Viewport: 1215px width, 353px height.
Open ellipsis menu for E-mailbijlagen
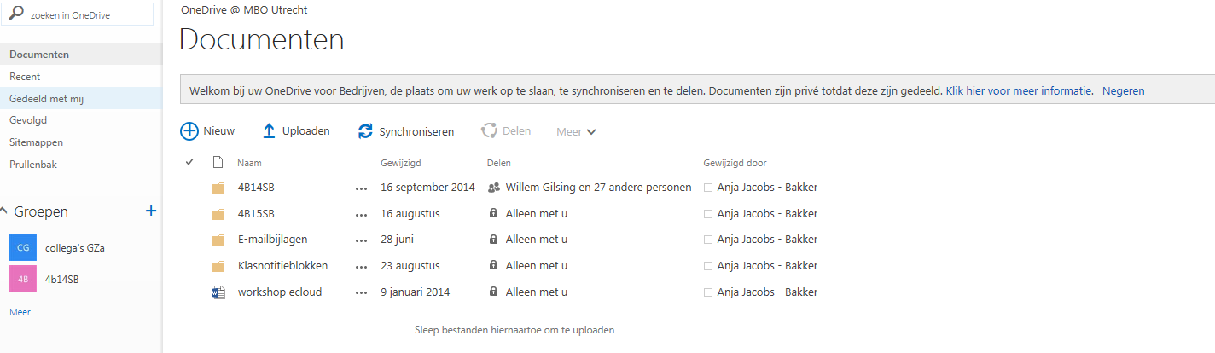pos(362,240)
